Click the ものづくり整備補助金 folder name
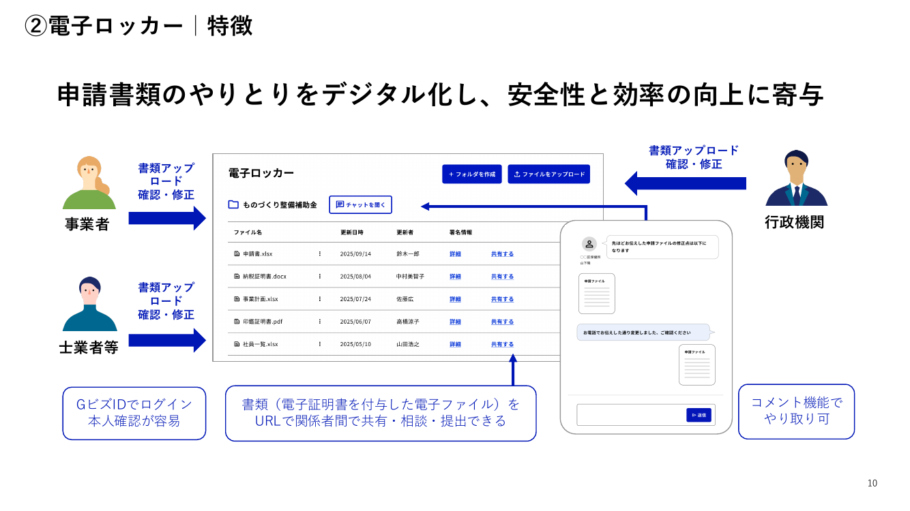The width and height of the screenshot is (910, 511). tap(280, 204)
